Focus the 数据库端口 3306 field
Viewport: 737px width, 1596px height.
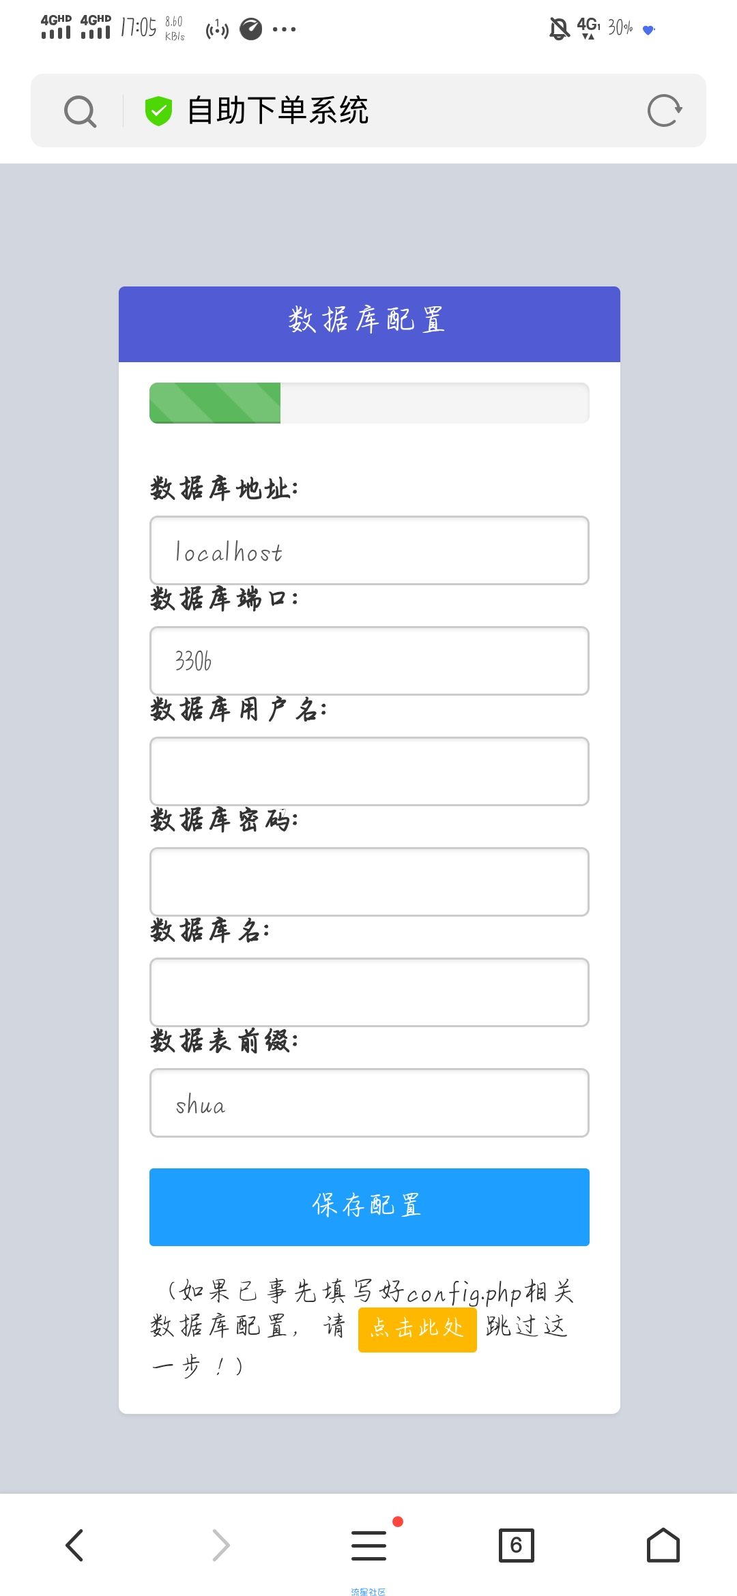[x=369, y=661]
